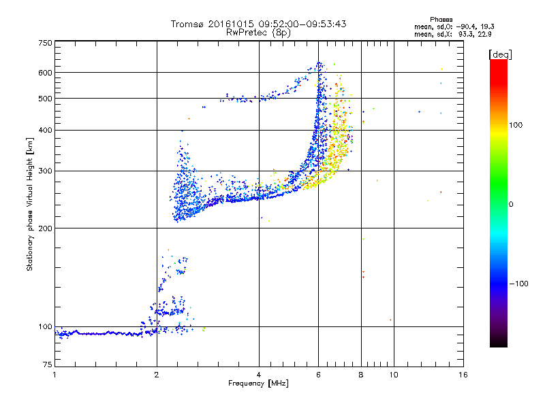Click the y-axis tick label '400'
Viewport: 545px width, 408px height.
coord(45,131)
